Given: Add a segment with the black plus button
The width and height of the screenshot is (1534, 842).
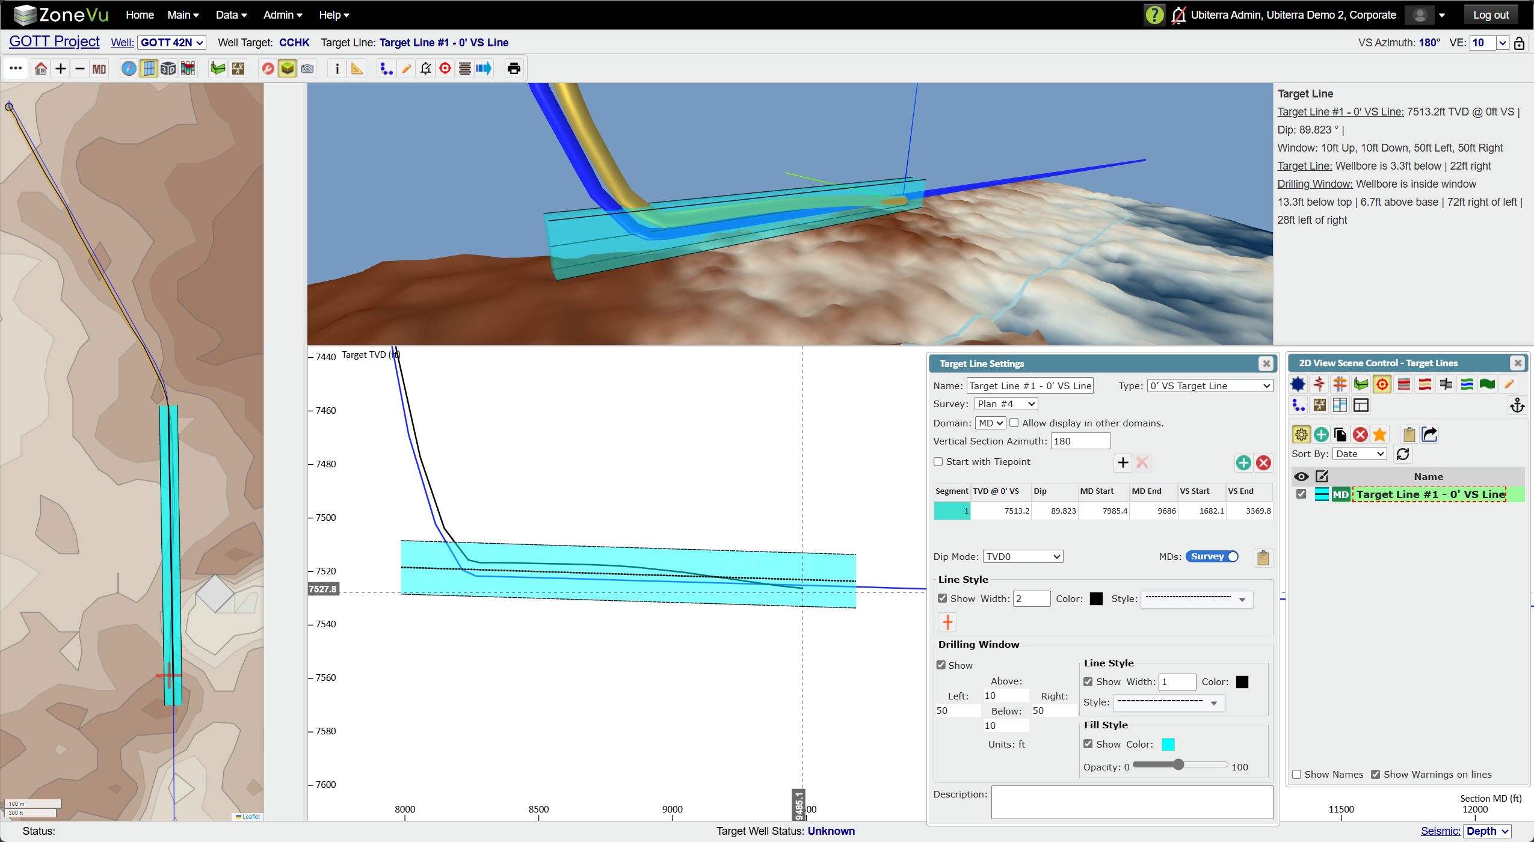Looking at the screenshot, I should [1123, 462].
